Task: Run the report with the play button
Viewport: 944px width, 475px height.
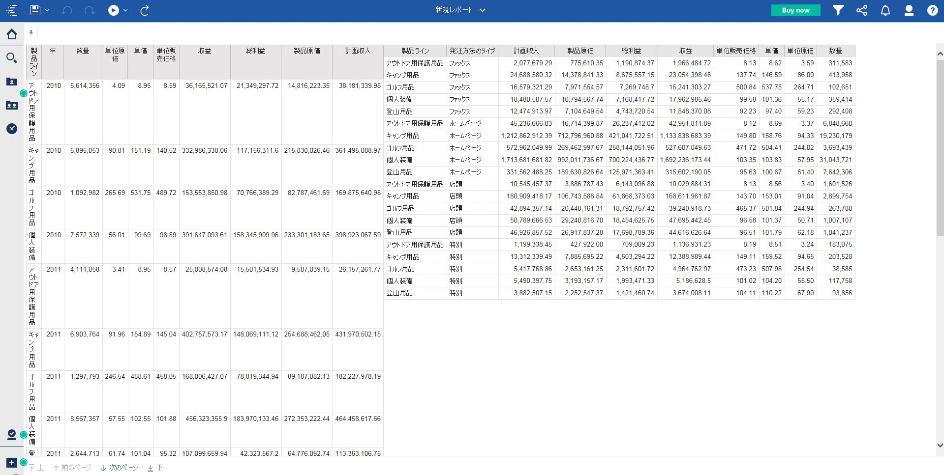Action: pos(114,10)
